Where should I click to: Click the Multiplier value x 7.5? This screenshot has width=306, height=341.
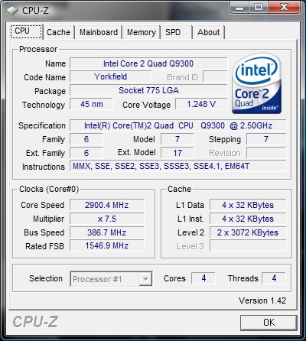[x=107, y=219]
